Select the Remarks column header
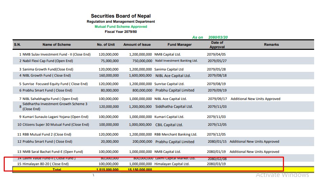The height and width of the screenshot is (180, 327). coord(271,44)
